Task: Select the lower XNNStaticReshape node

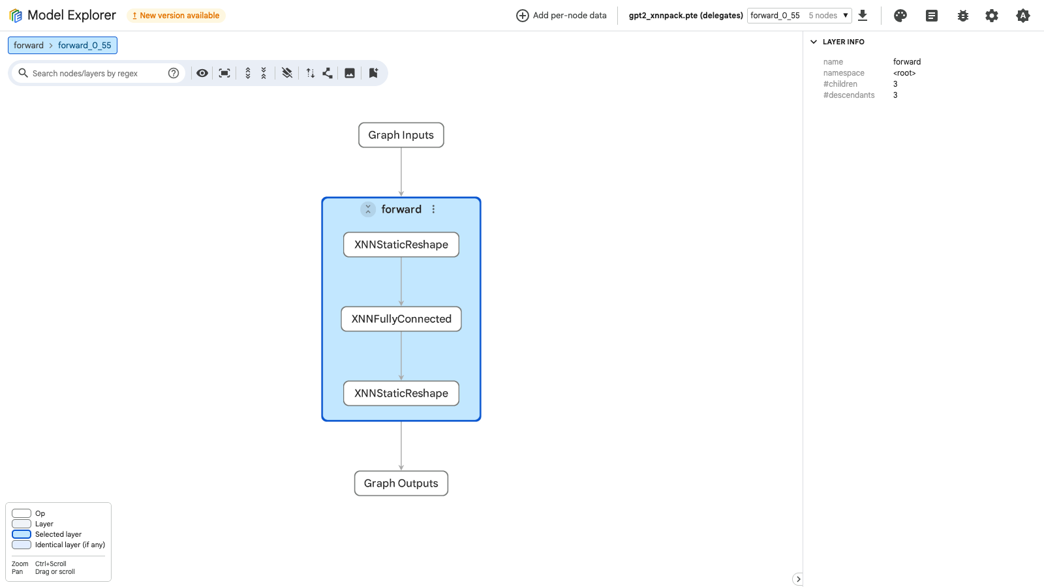Action: coord(401,393)
